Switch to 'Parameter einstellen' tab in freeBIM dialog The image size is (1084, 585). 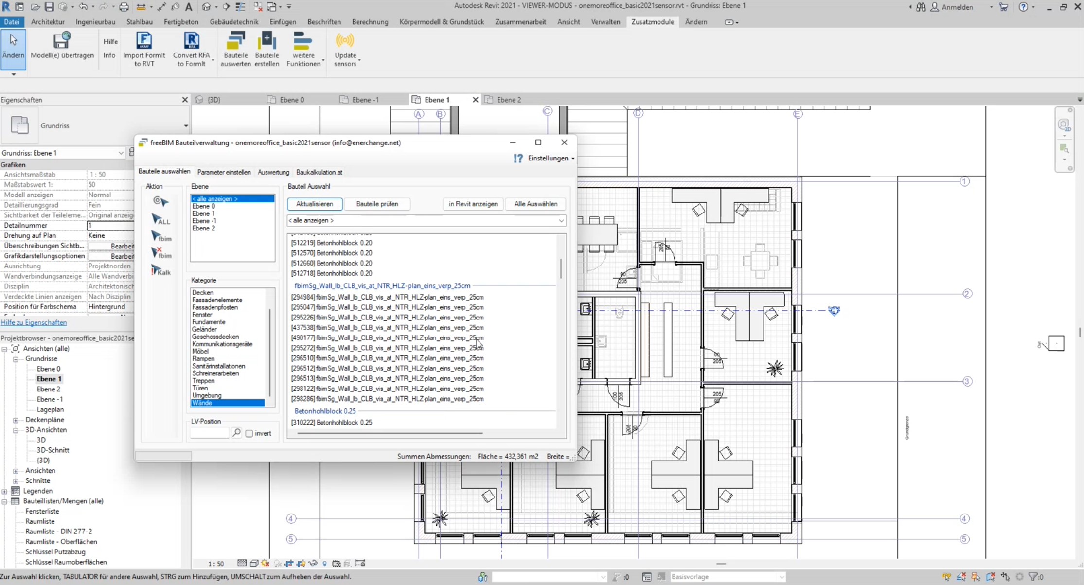(x=224, y=172)
